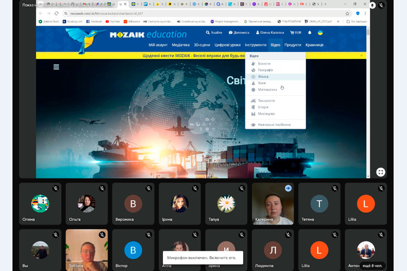The height and width of the screenshot is (271, 407).
Task: Select the Людмила participant tile
Action: click(273, 250)
